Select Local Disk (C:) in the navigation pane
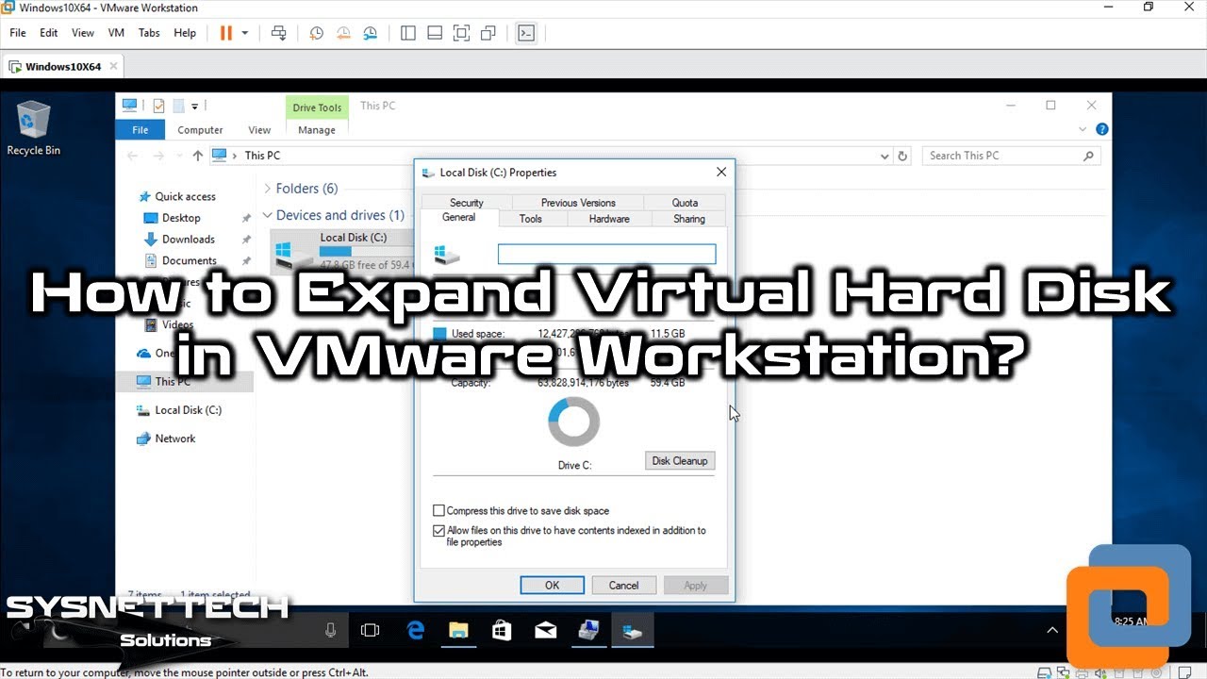Screen dimensions: 1207x679 pyautogui.click(x=188, y=410)
